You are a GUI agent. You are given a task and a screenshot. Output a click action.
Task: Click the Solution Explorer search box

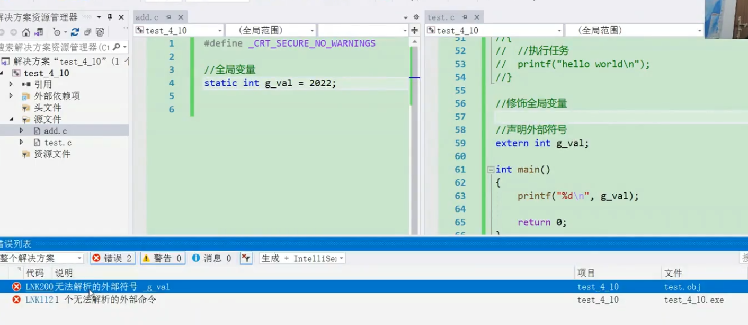56,47
